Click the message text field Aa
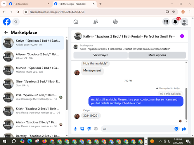 pos(138,129)
